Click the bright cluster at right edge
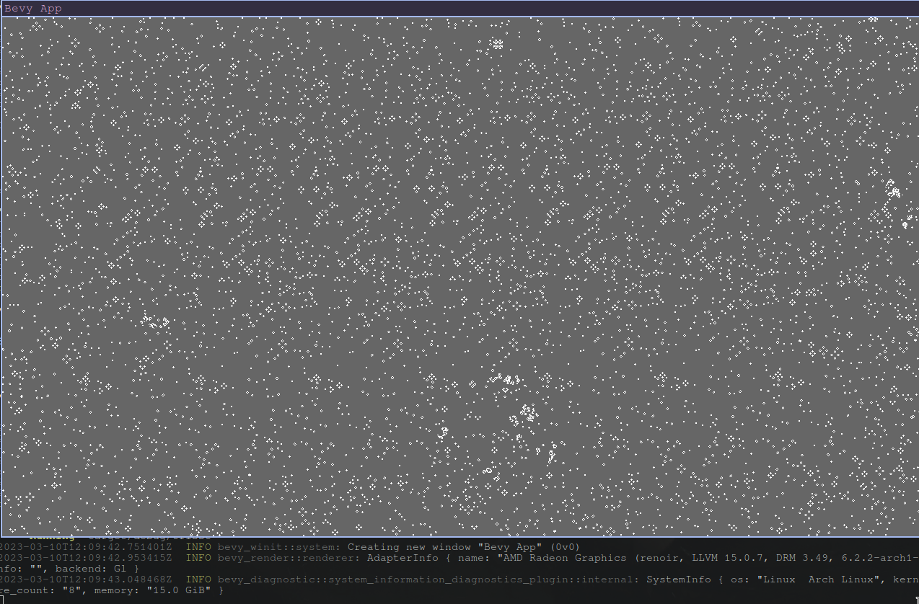 point(893,191)
